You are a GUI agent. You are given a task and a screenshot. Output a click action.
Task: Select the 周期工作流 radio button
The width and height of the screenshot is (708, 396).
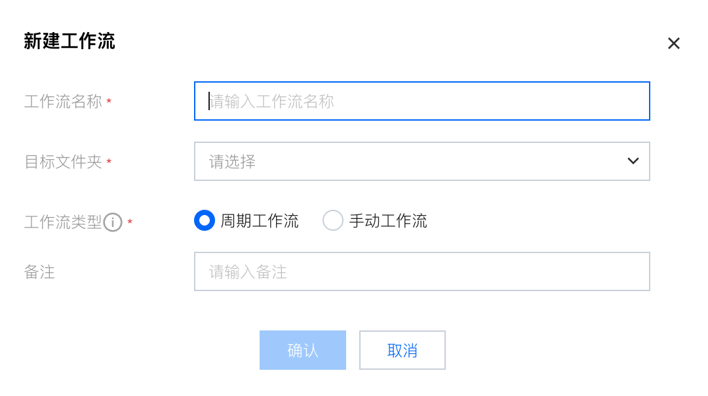(205, 220)
